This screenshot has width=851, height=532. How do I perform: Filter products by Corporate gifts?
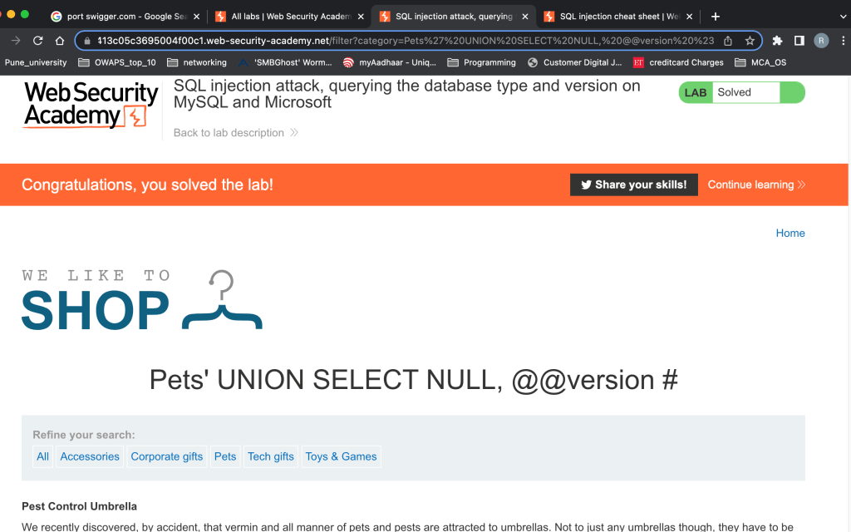166,456
